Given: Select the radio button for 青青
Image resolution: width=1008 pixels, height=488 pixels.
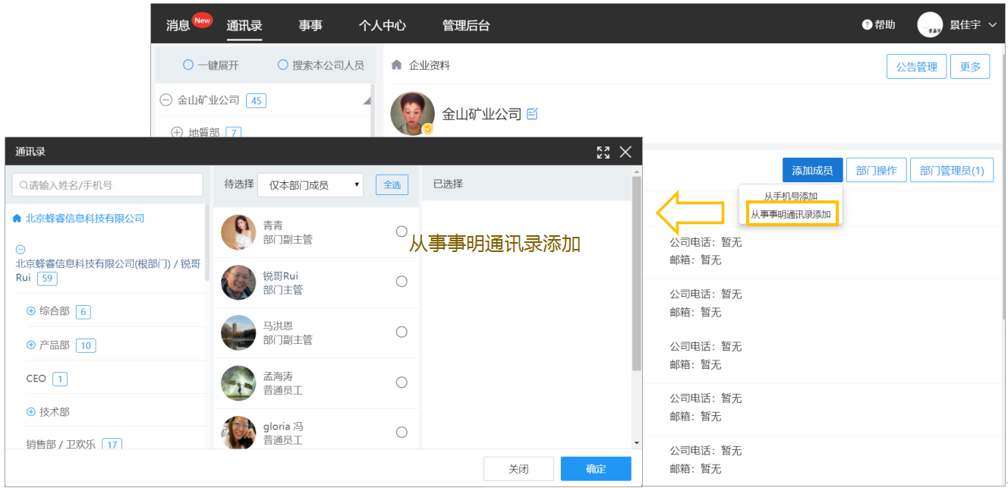Looking at the screenshot, I should (x=402, y=231).
